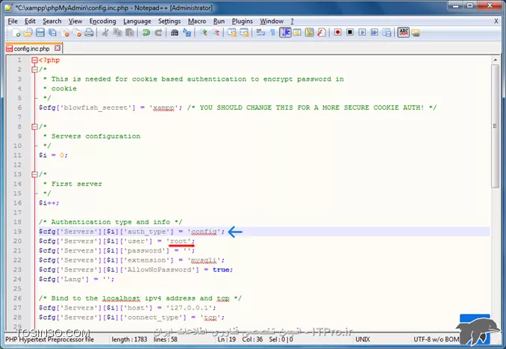The width and height of the screenshot is (506, 349).
Task: Click 'UTF-8 w/o BOM' in status bar
Action: tap(436, 339)
